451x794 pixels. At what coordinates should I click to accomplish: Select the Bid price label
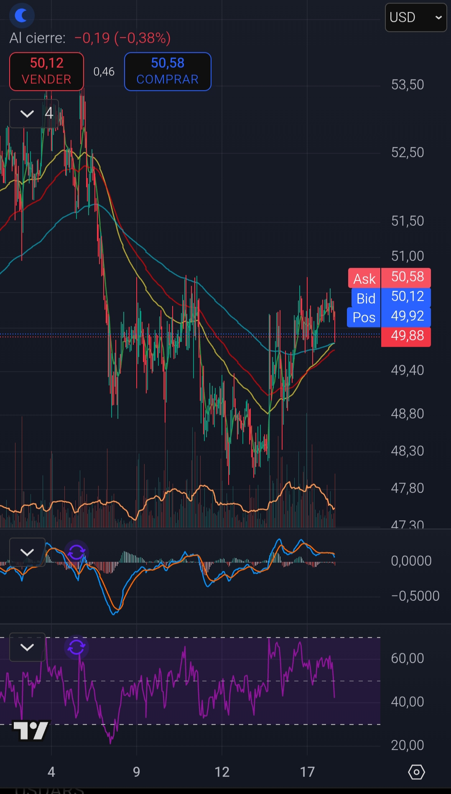coord(366,298)
